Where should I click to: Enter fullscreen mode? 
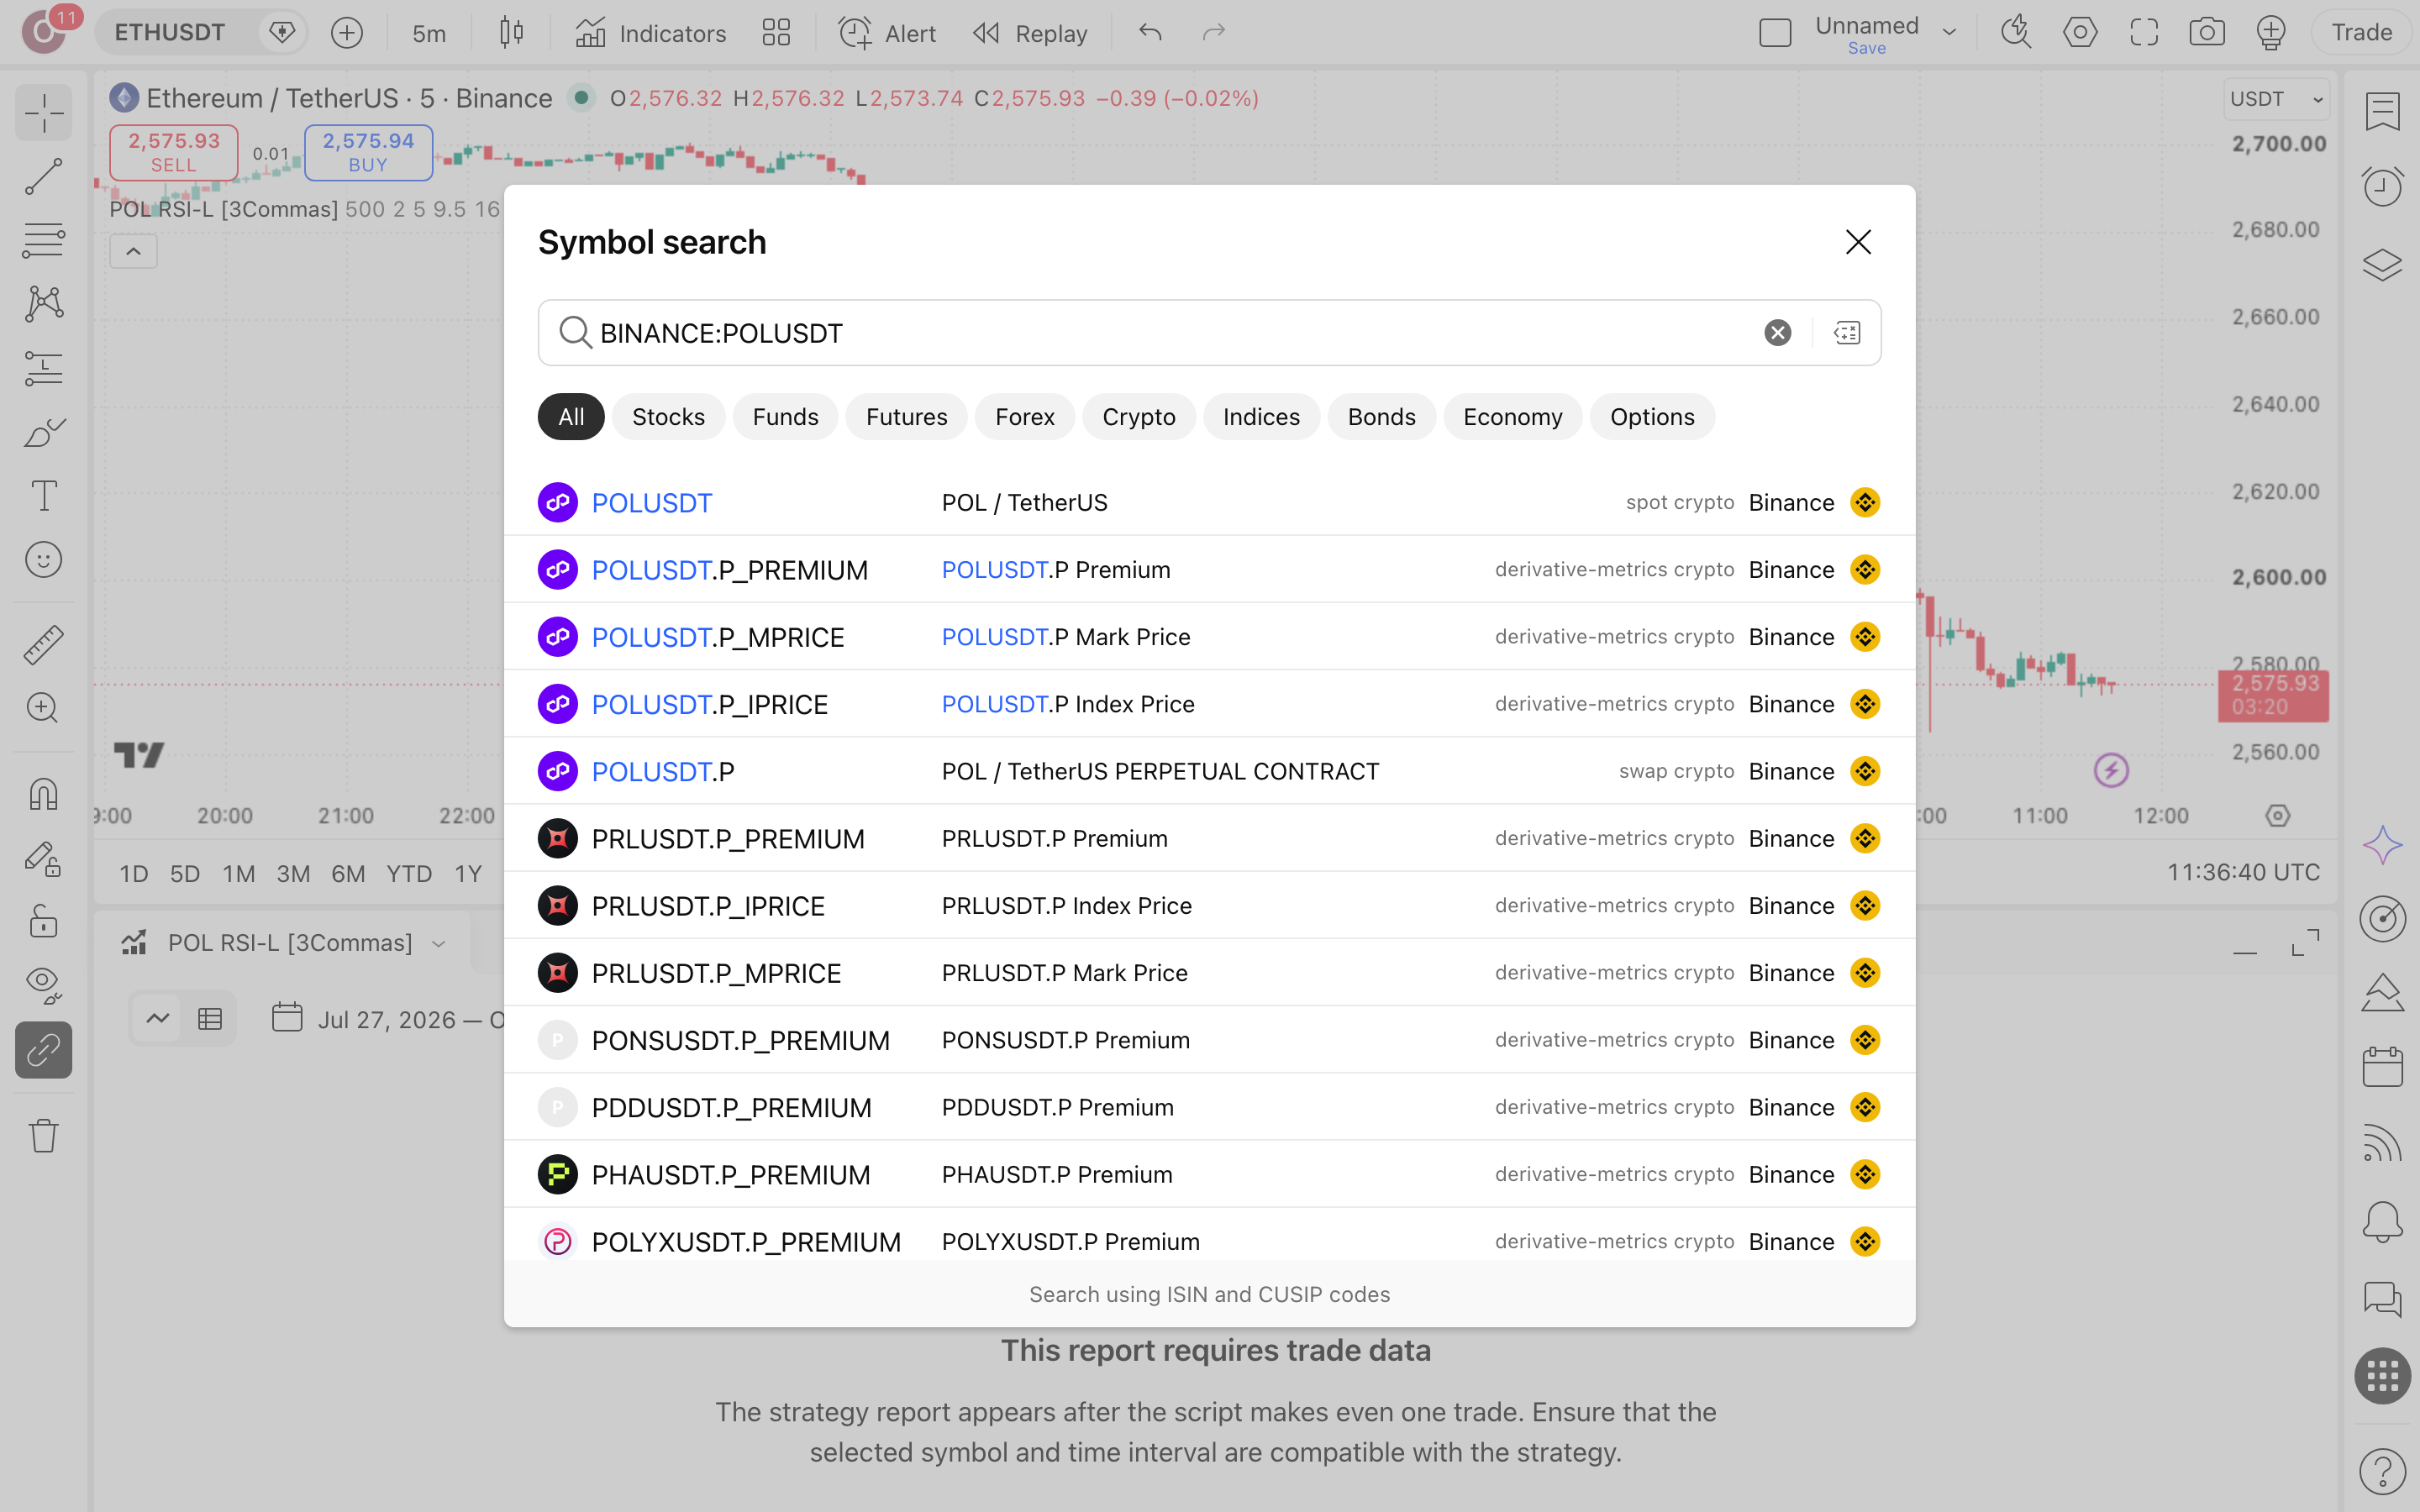[x=2144, y=32]
